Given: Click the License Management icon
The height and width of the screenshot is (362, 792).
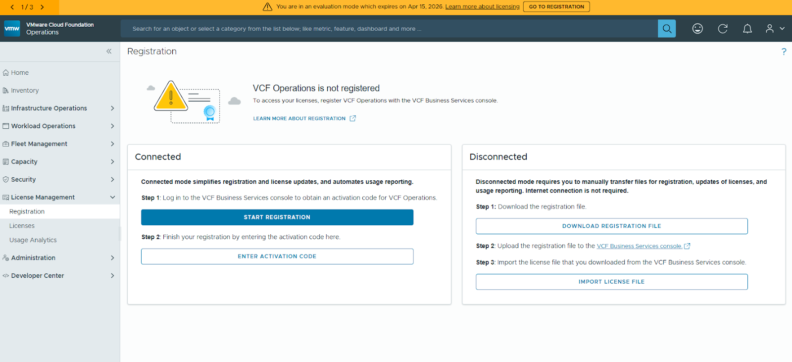Looking at the screenshot, I should [x=6, y=198].
